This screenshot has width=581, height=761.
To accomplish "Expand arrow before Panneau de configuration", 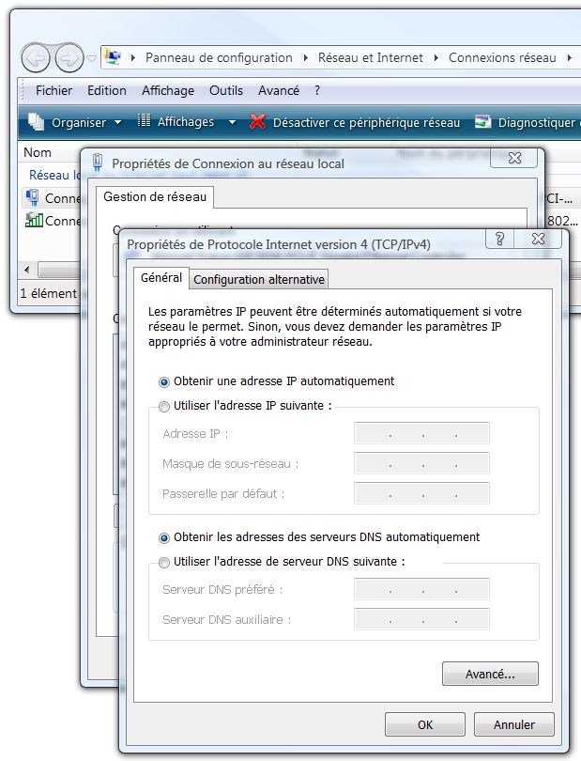I will click(133, 58).
